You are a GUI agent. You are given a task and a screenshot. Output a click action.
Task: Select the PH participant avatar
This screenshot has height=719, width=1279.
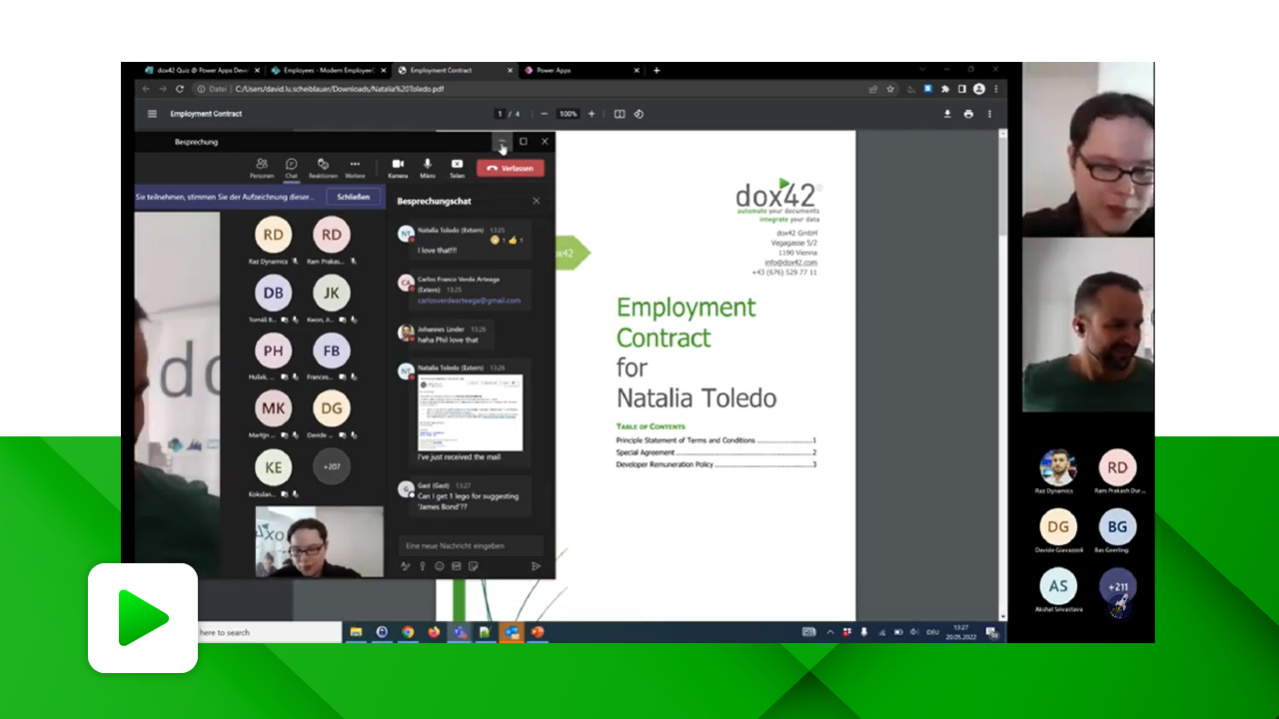click(273, 351)
